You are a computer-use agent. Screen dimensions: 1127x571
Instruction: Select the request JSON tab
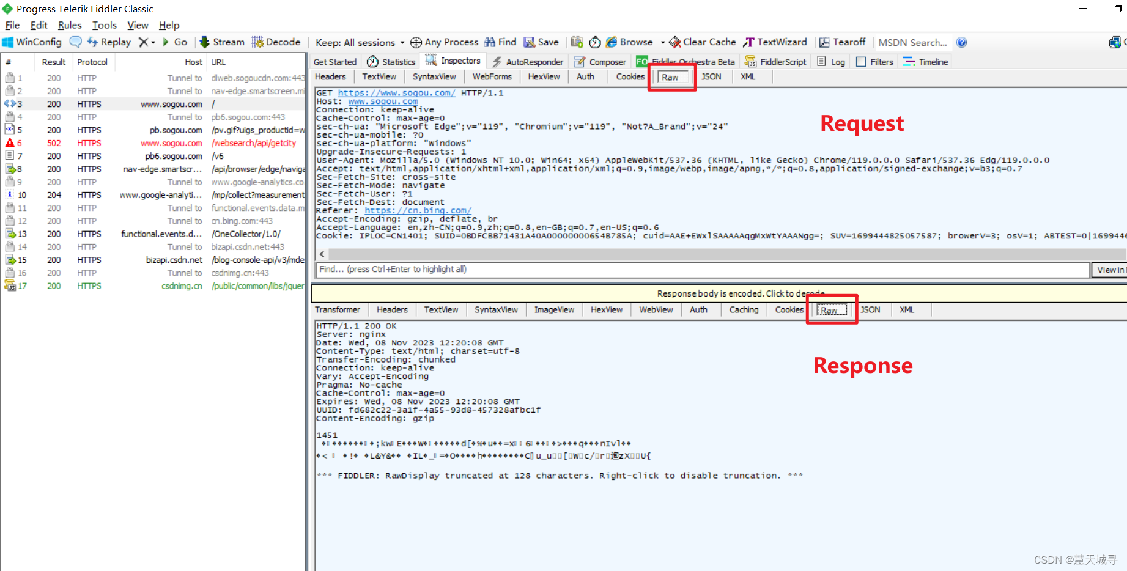coord(711,76)
